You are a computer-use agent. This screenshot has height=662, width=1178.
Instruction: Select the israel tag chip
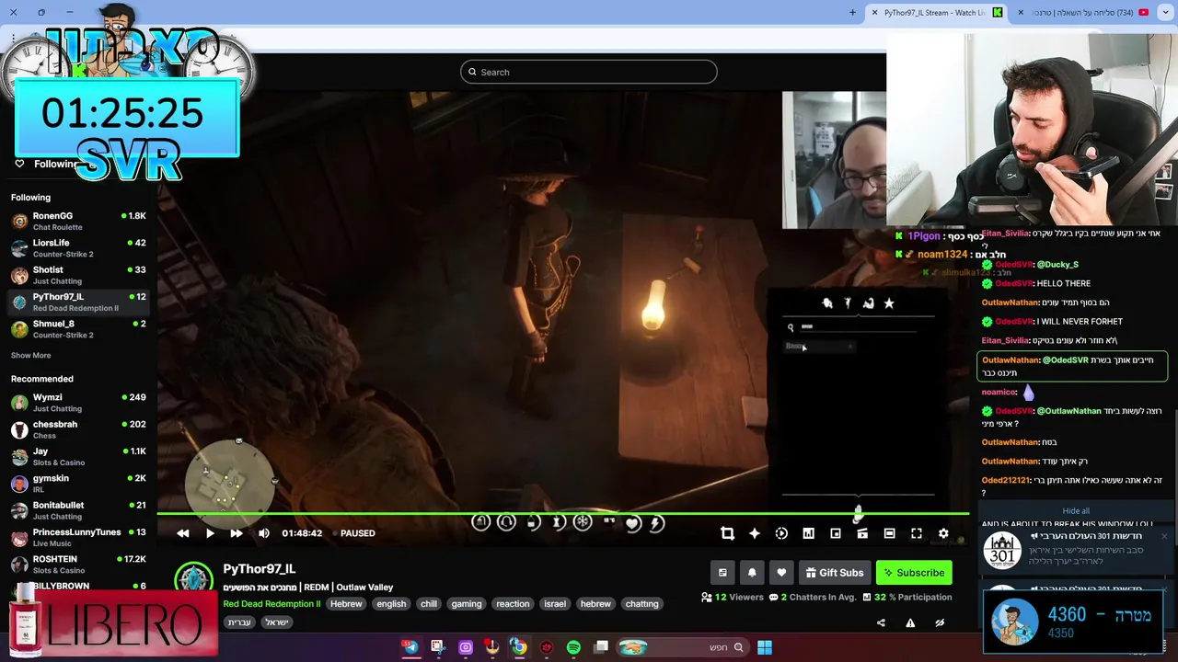point(555,604)
